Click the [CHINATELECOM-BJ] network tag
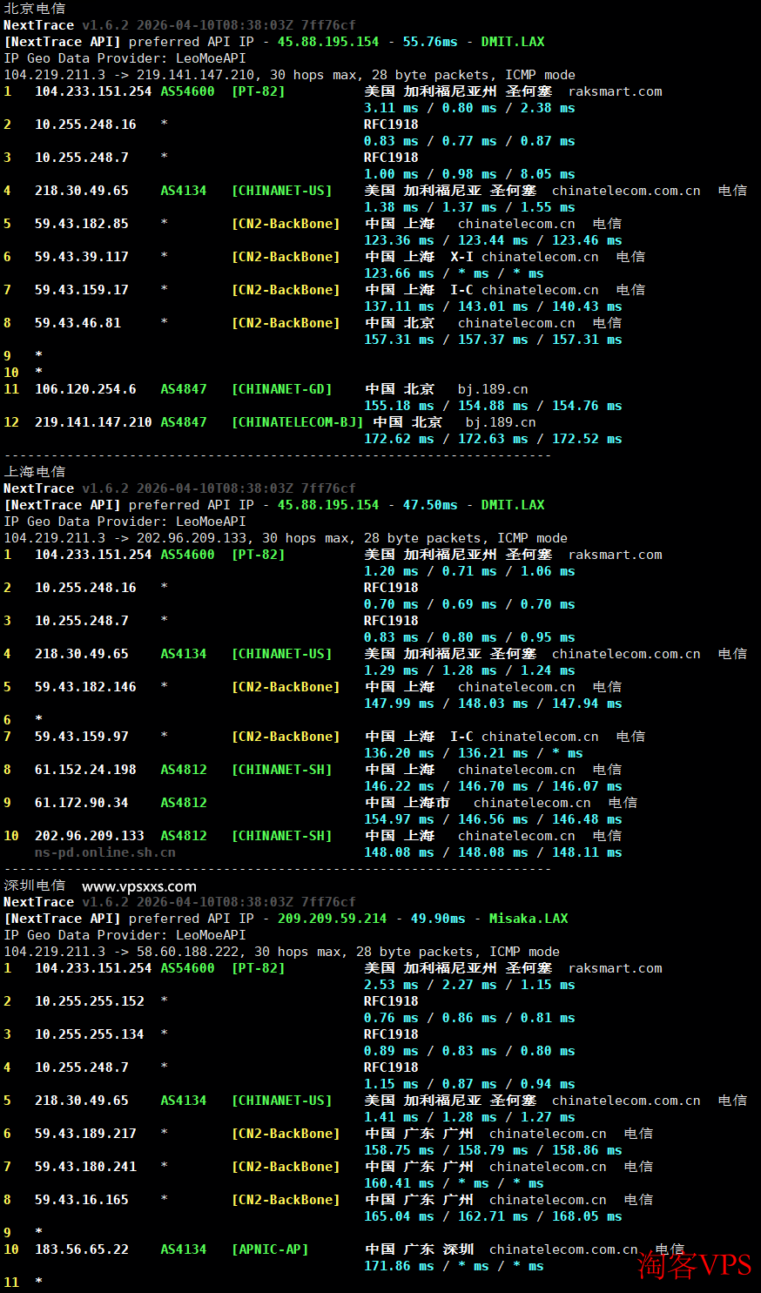Image resolution: width=761 pixels, height=1293 pixels. 297,422
